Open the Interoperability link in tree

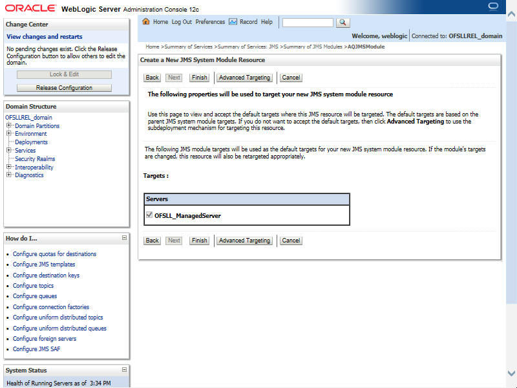click(x=34, y=167)
